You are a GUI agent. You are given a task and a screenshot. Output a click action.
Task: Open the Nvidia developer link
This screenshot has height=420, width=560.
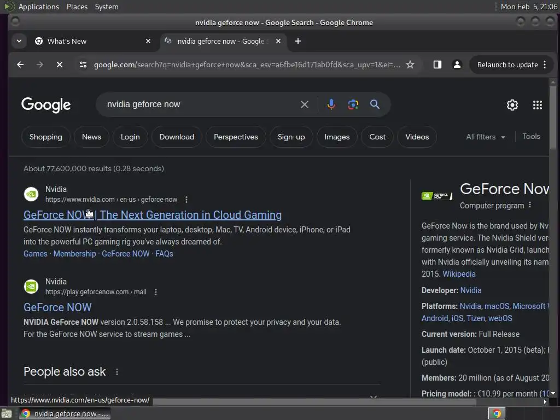point(471,290)
